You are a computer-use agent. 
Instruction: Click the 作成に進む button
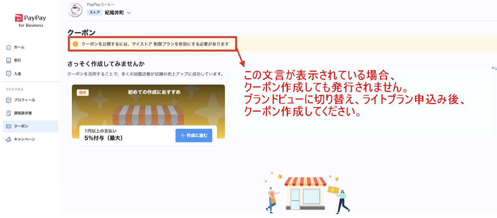click(194, 135)
